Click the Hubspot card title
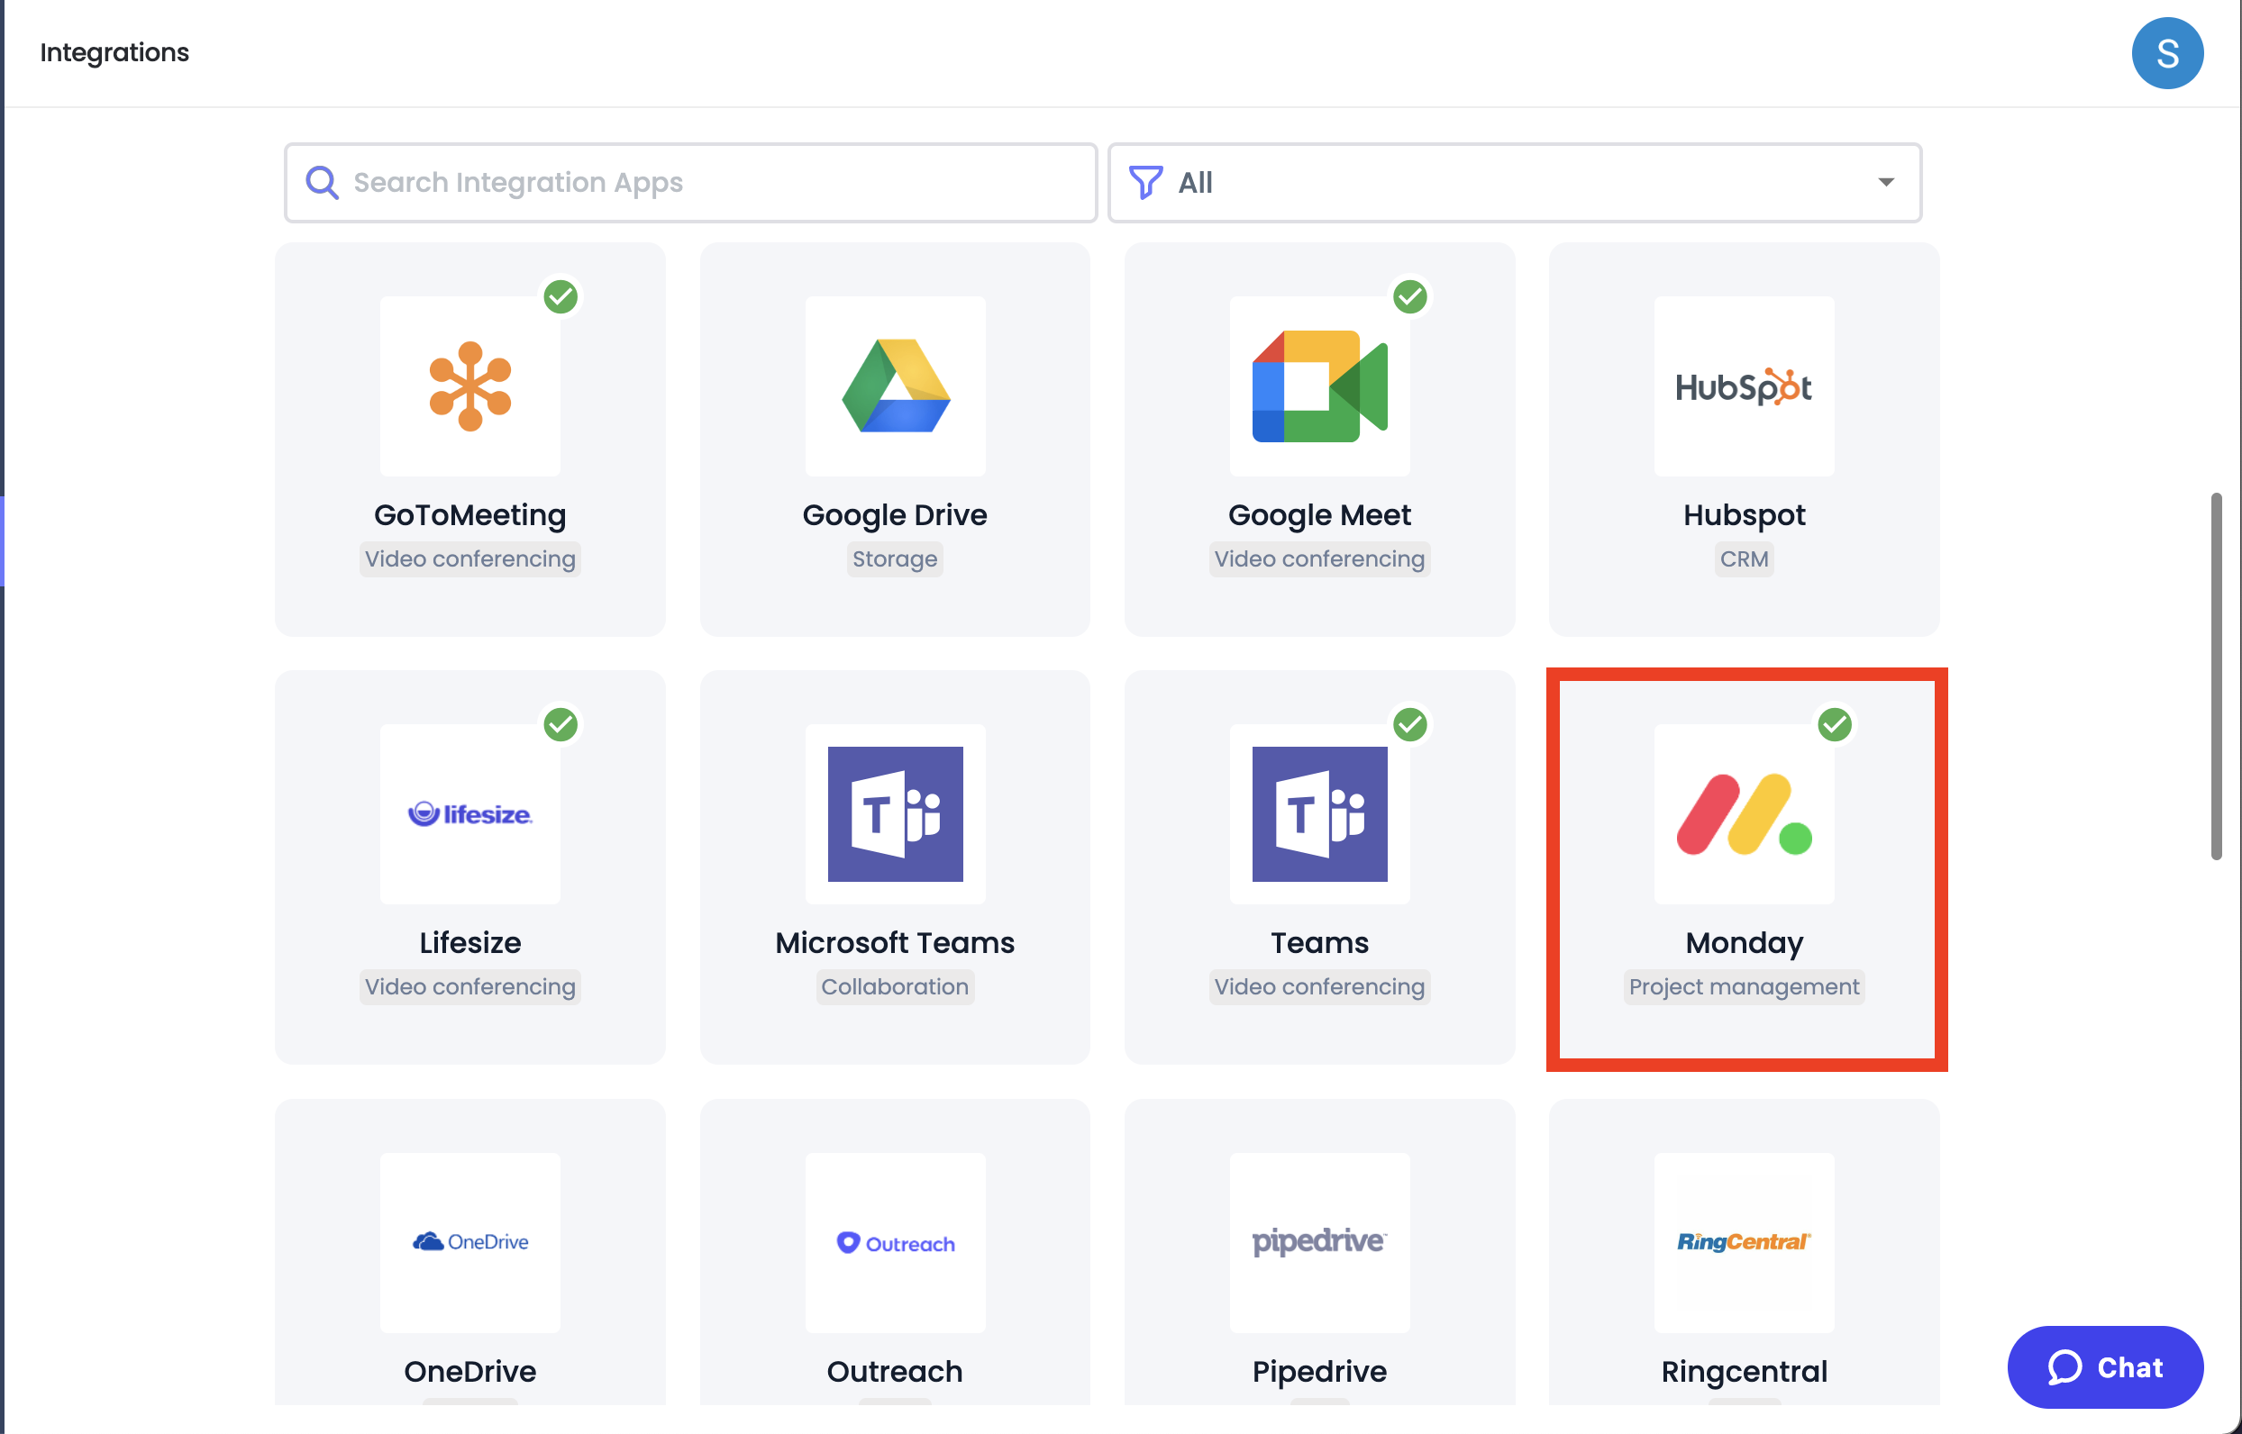The image size is (2242, 1434). coord(1744,515)
